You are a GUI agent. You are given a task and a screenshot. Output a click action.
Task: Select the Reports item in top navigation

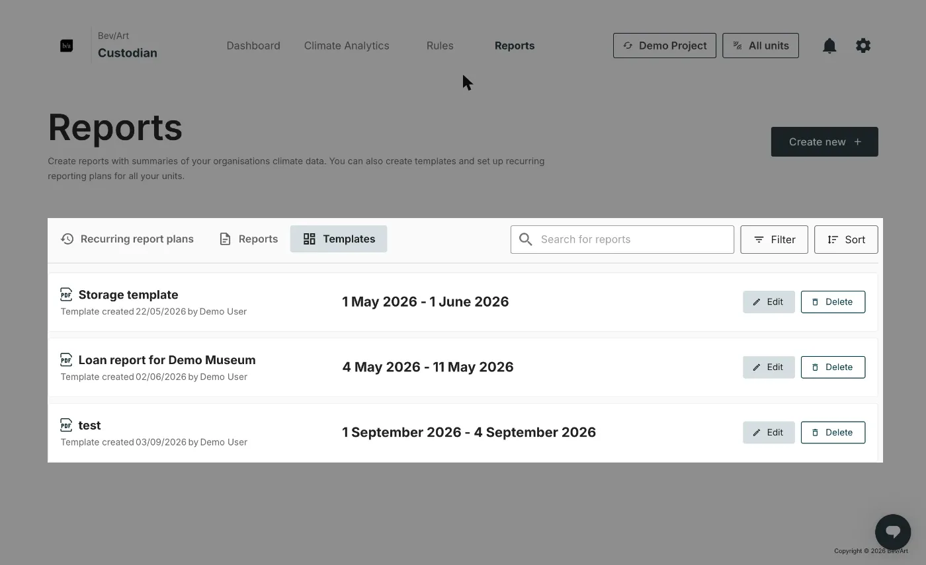coord(515,46)
